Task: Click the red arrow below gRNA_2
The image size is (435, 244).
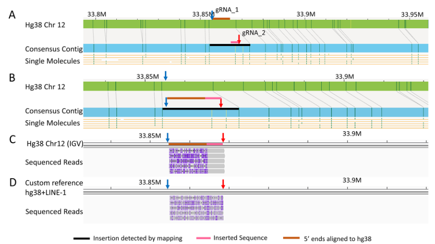Action: click(x=239, y=40)
